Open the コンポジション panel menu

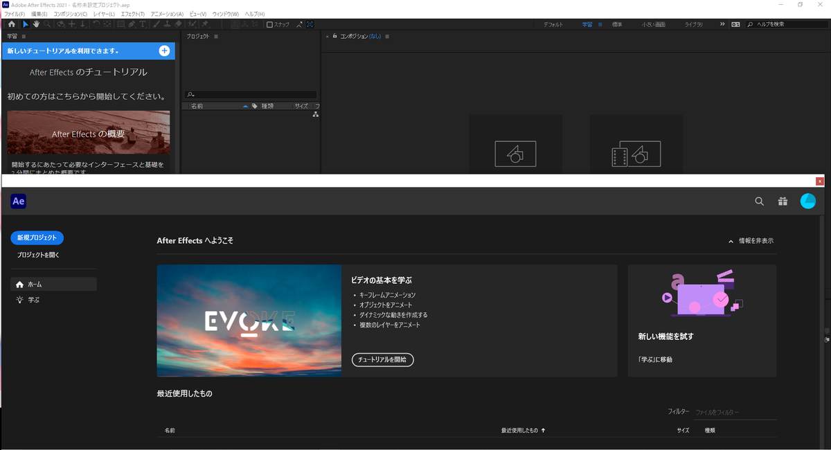(387, 36)
